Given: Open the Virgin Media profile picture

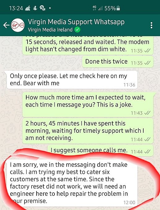Looking at the screenshot, I should [18, 25].
